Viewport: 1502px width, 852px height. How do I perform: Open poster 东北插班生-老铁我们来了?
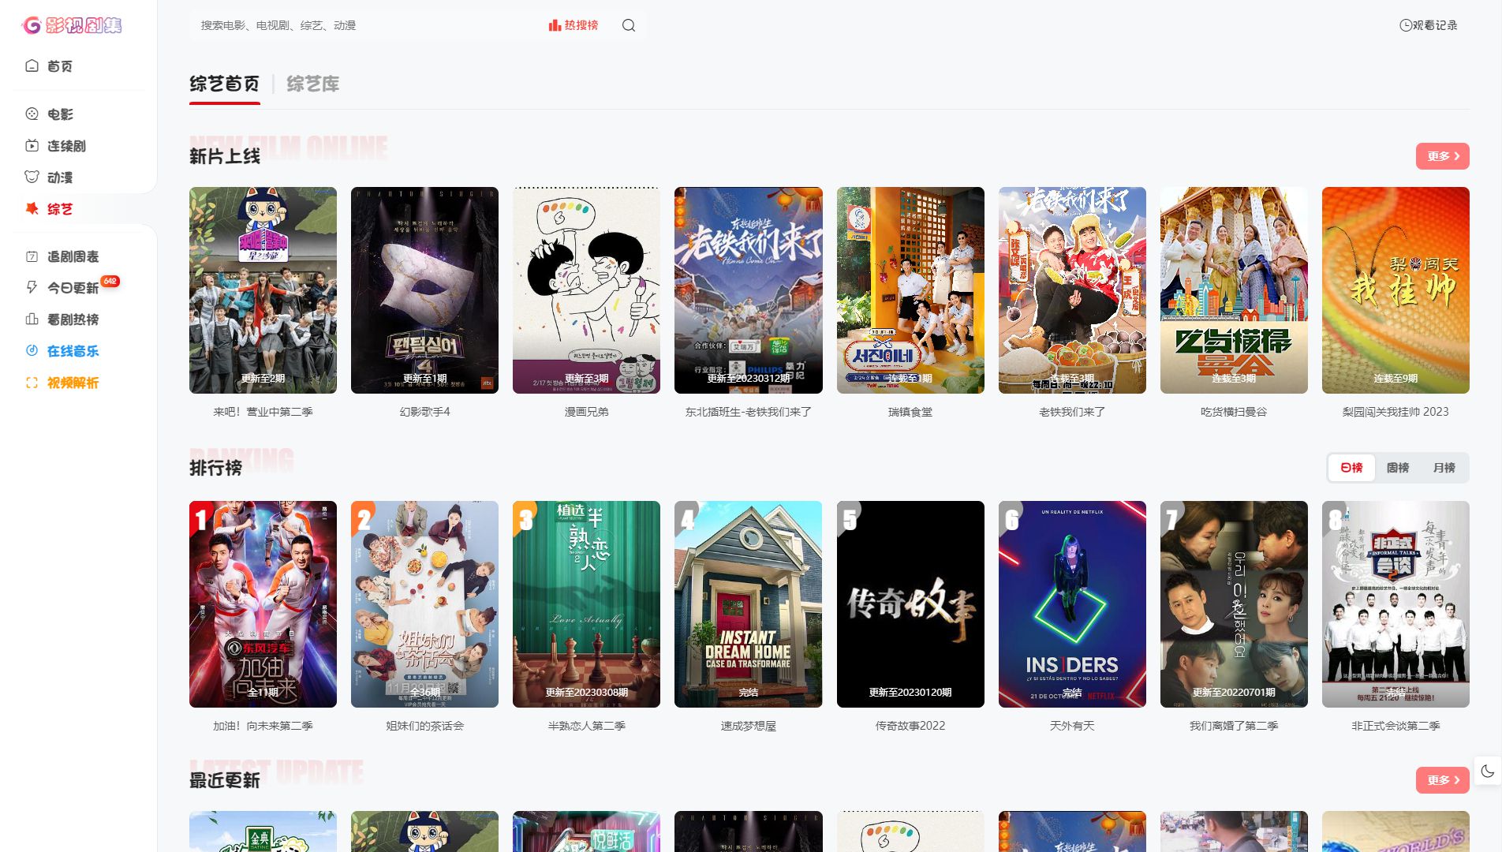click(748, 290)
